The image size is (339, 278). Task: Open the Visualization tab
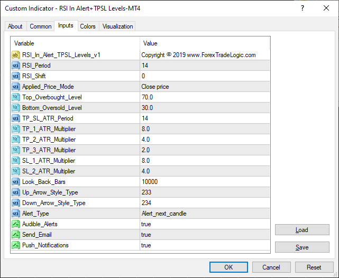pos(118,26)
